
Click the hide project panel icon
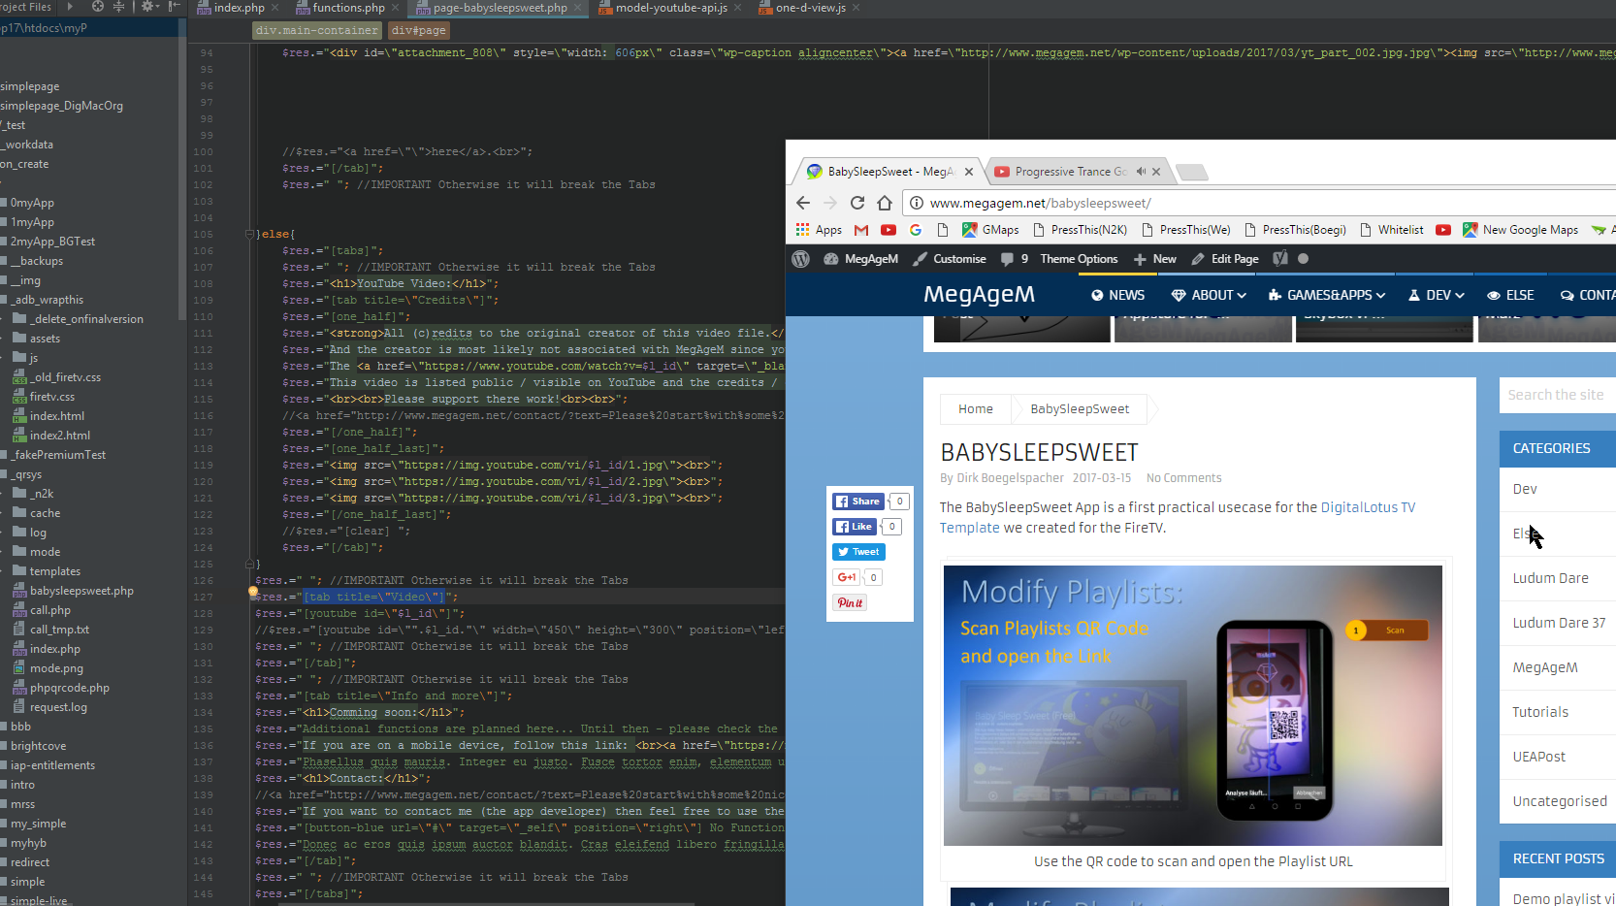175,7
